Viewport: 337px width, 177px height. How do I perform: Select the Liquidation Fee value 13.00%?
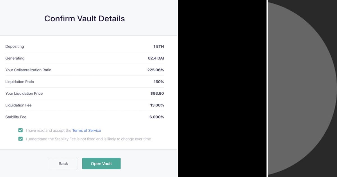(x=157, y=105)
